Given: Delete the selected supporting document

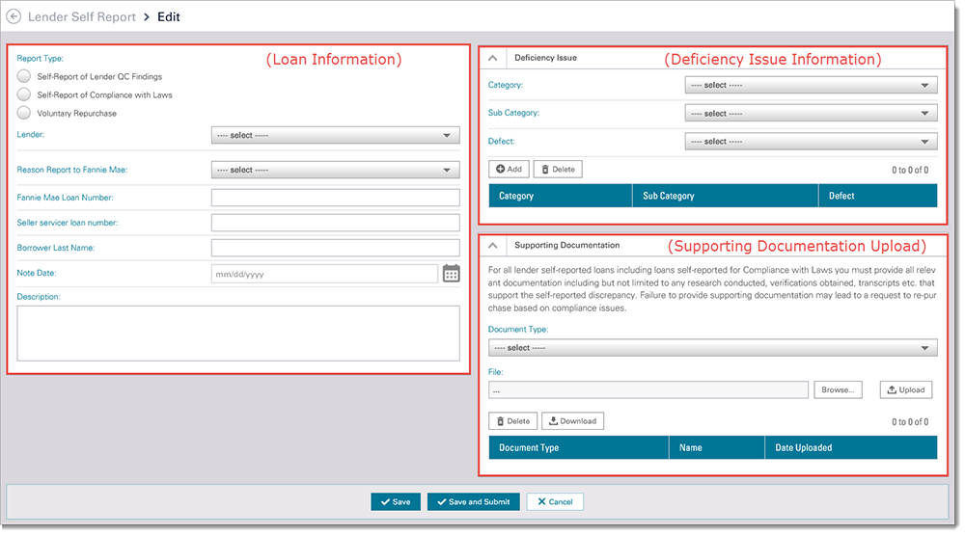Looking at the screenshot, I should (512, 421).
